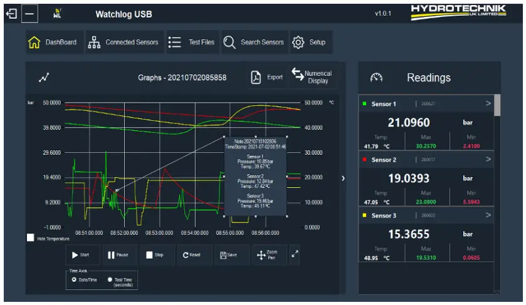Reset the graph
This screenshot has height=305, width=526.
[x=194, y=255]
